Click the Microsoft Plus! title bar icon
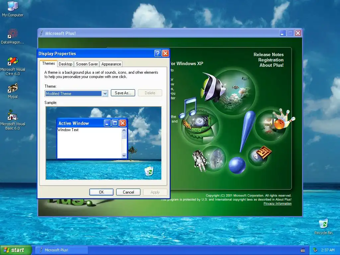340x255 pixels. point(42,33)
